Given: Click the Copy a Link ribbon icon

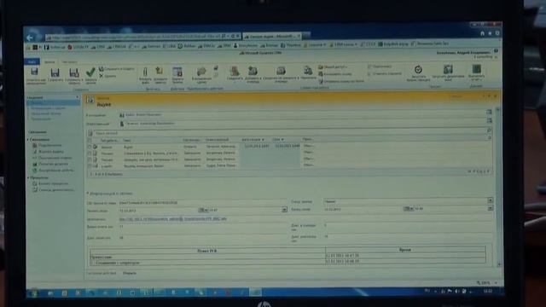Looking at the screenshot, I should pyautogui.click(x=321, y=74).
